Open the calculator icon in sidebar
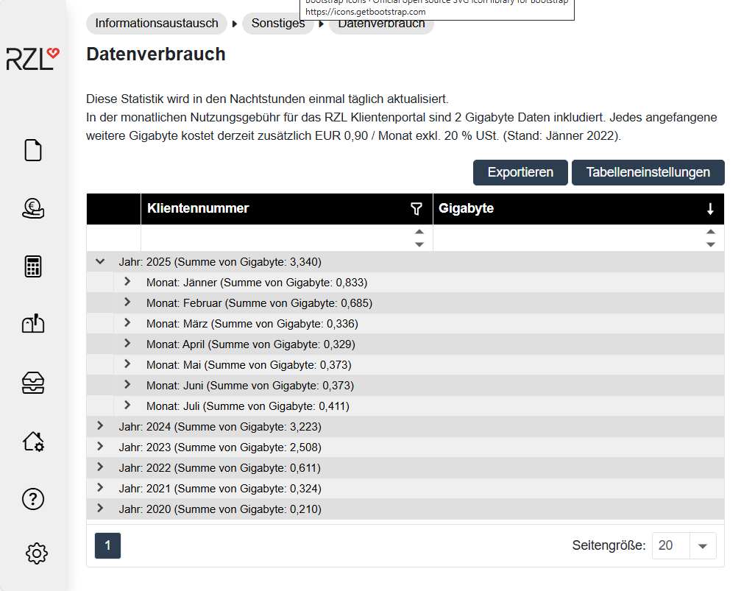Screen dimensions: 741x591 tap(33, 266)
